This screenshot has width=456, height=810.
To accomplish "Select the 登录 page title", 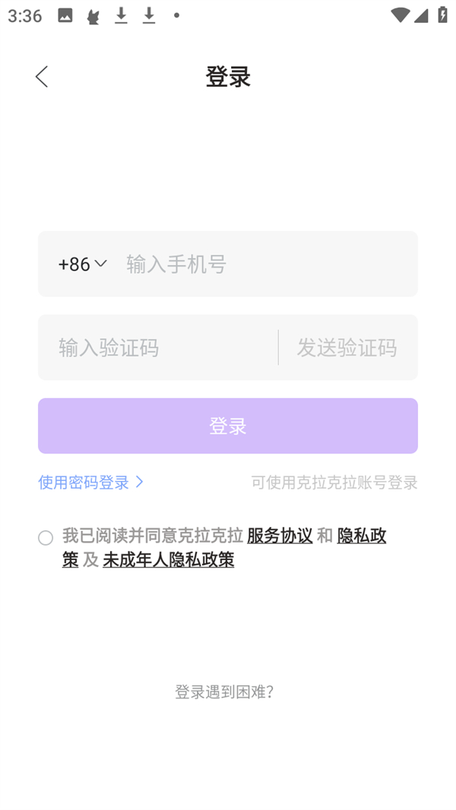I will pos(227,76).
